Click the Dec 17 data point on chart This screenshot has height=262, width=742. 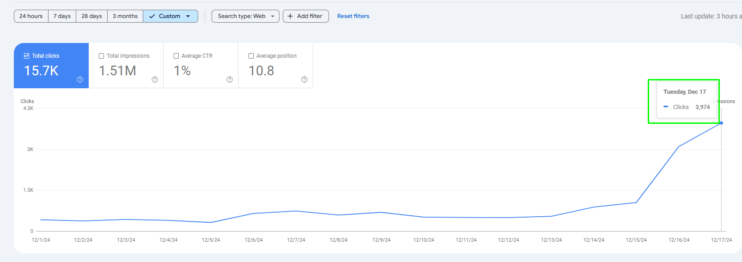(x=721, y=123)
